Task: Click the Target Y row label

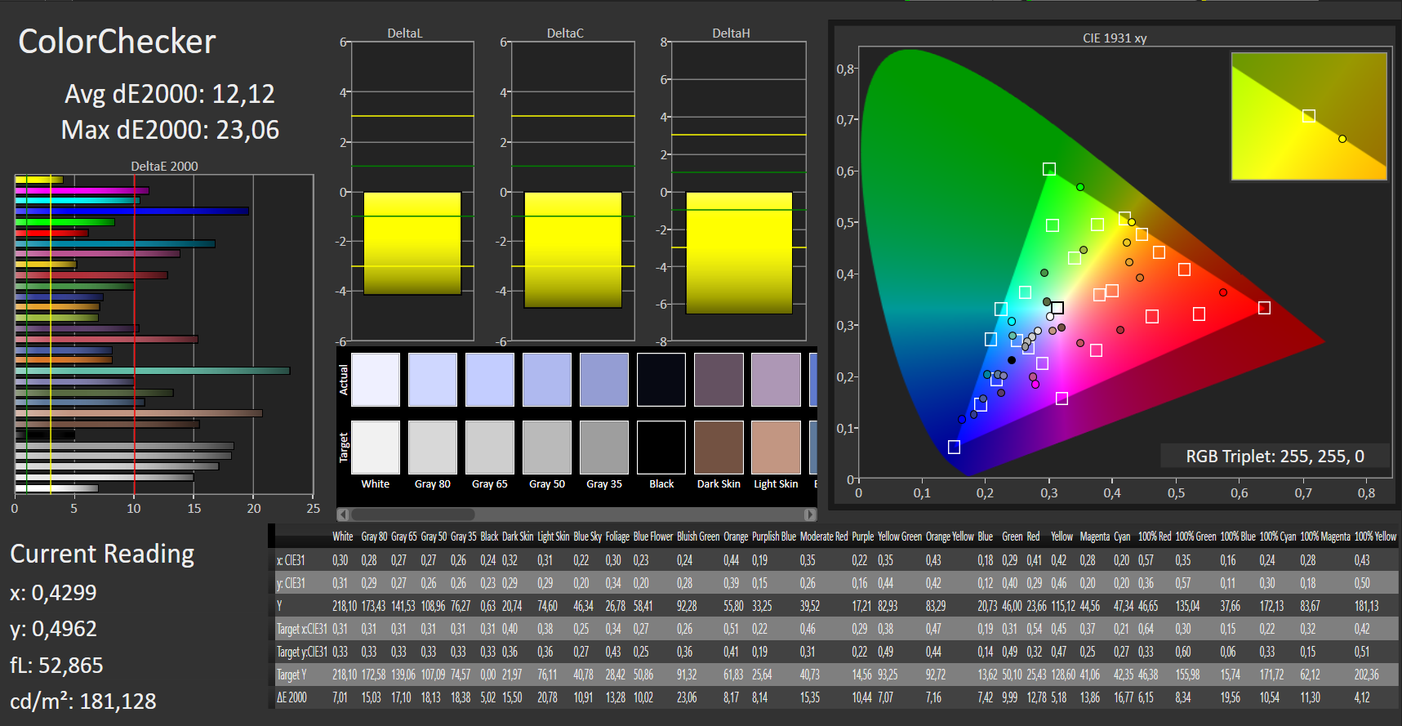Action: pos(292,675)
